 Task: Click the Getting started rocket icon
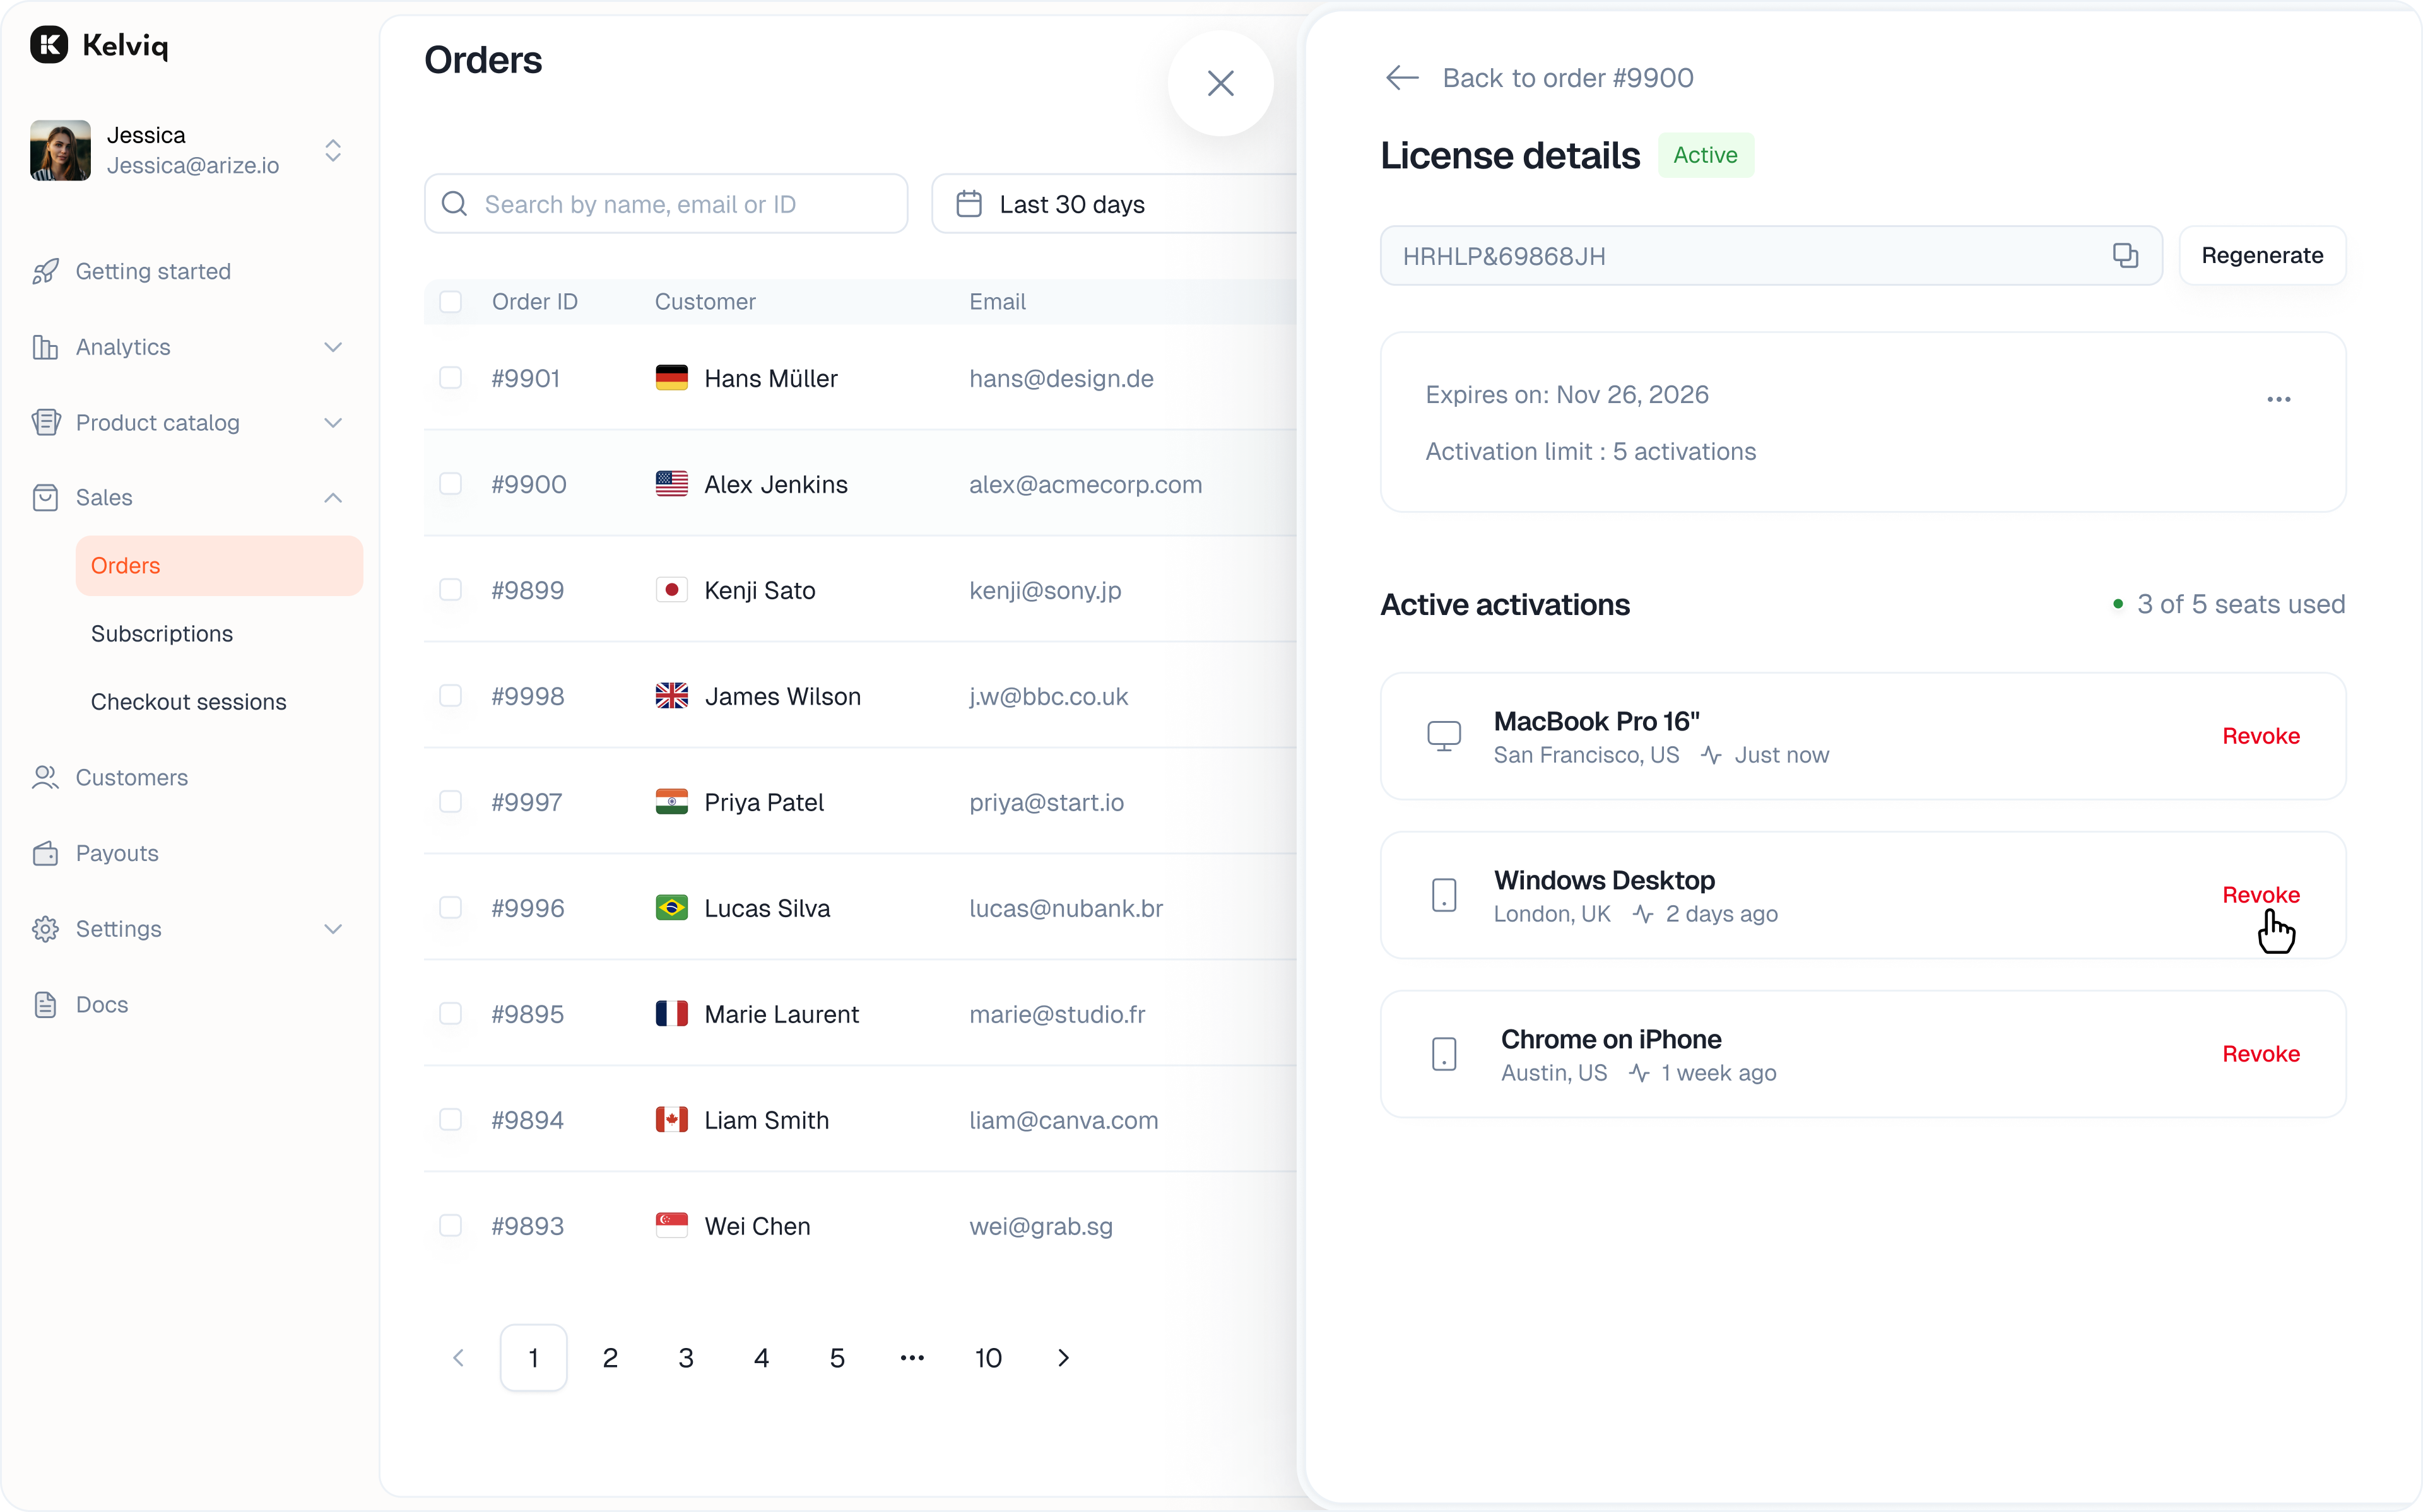pos(45,271)
